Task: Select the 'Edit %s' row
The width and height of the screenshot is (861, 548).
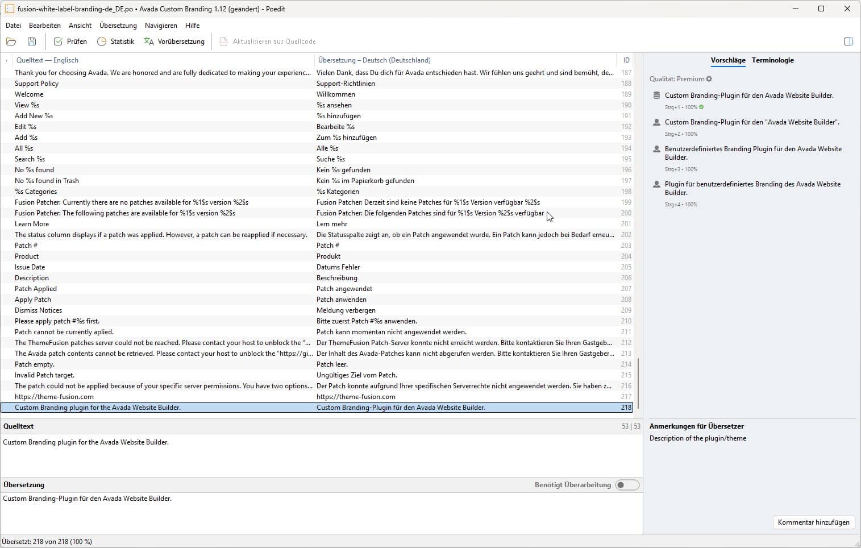Action: [317, 127]
